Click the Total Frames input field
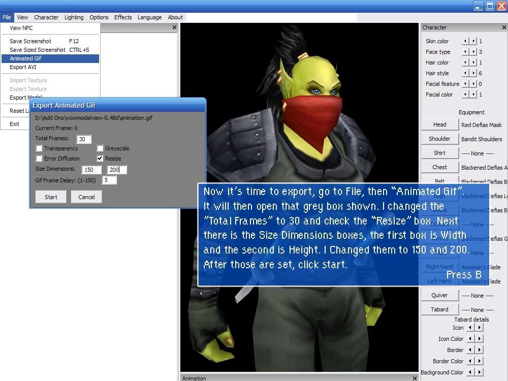 point(84,139)
